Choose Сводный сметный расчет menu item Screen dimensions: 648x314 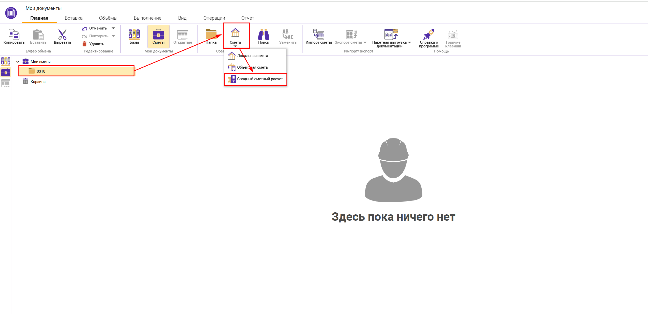click(260, 79)
